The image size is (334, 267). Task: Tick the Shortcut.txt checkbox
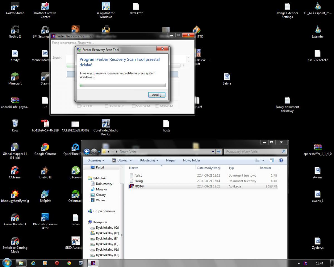pyautogui.click(x=134, y=106)
